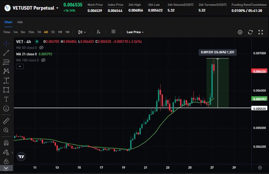Click the 0.007000 price axis label
Image resolution: width=269 pixels, height=174 pixels.
pyautogui.click(x=260, y=53)
